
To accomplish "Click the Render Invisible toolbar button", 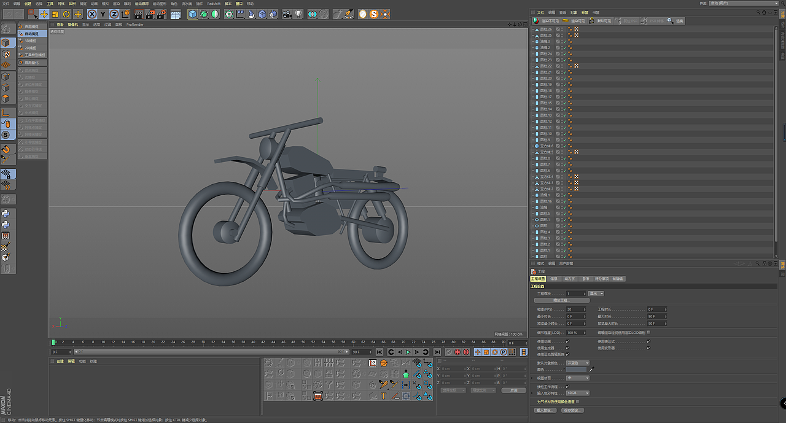I will [x=546, y=21].
